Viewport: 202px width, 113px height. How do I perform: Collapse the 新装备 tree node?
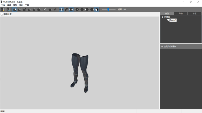pyautogui.click(x=162, y=17)
